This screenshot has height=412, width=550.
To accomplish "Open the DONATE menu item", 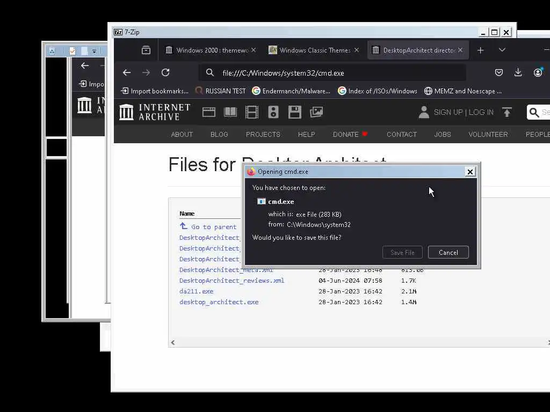I will [x=350, y=135].
